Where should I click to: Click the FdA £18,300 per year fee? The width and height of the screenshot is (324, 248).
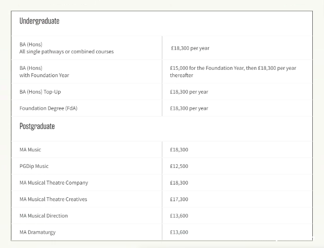tap(189, 108)
